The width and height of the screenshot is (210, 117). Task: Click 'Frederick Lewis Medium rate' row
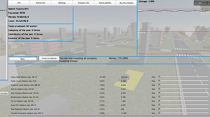(x=25, y=85)
